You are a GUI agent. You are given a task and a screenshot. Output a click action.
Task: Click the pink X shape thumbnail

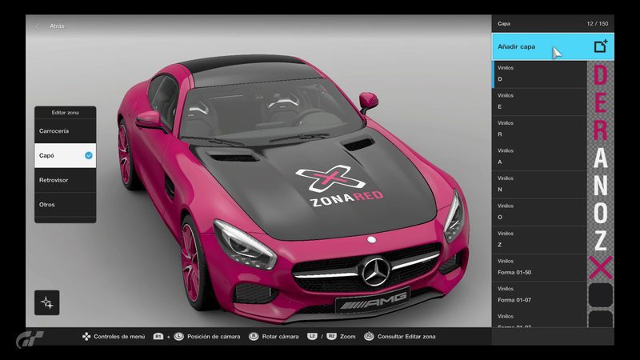(601, 267)
